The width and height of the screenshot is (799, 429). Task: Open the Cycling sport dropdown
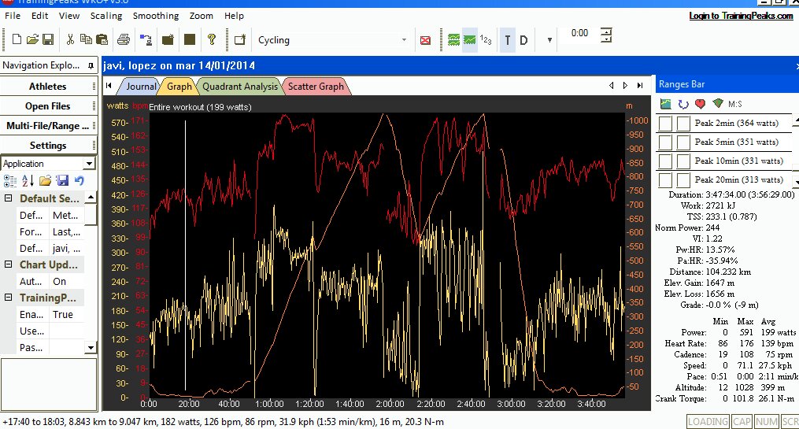[404, 40]
